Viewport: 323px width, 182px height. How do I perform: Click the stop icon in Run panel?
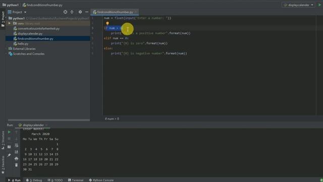[x=9, y=139]
